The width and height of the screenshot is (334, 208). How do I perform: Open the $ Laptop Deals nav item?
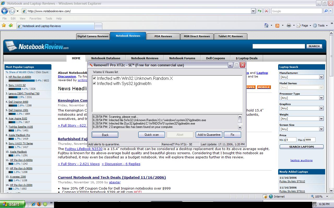(x=247, y=58)
